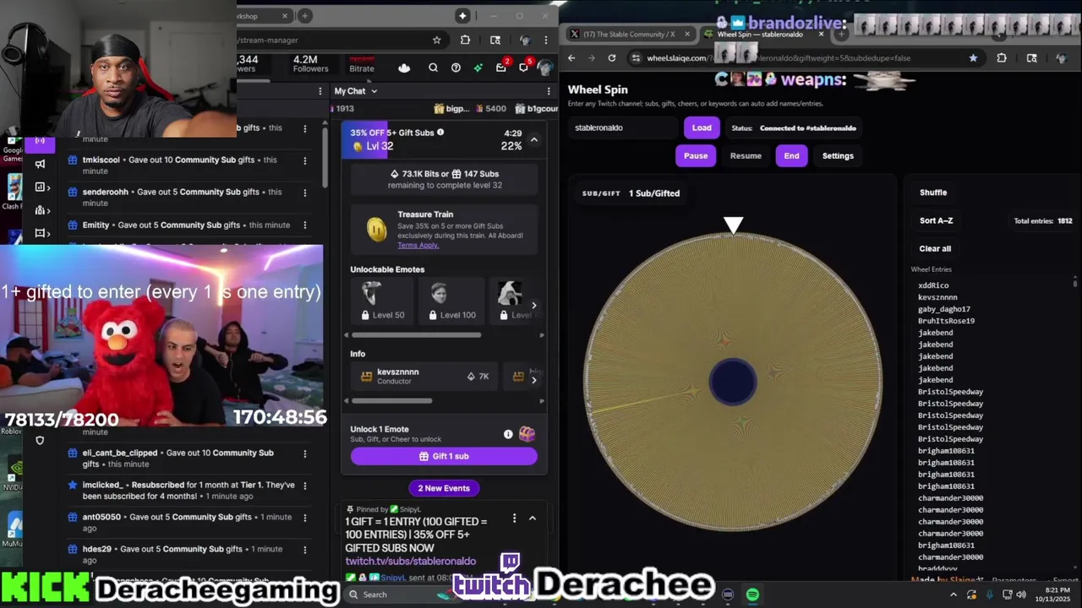1082x608 pixels.
Task: Open a new tab in stream-manager window
Action: [304, 15]
